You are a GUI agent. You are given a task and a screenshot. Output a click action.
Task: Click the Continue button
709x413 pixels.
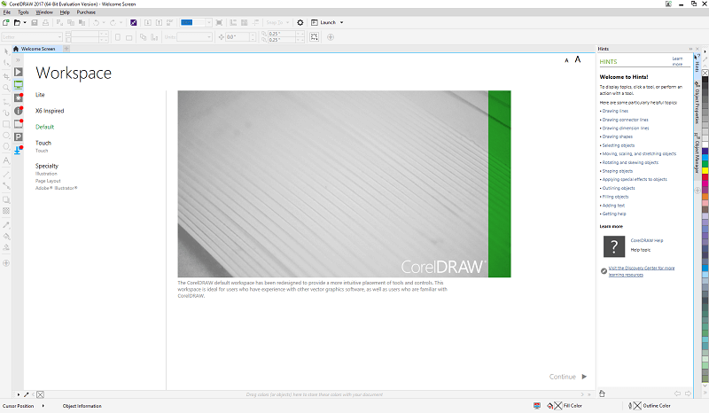pyautogui.click(x=568, y=377)
